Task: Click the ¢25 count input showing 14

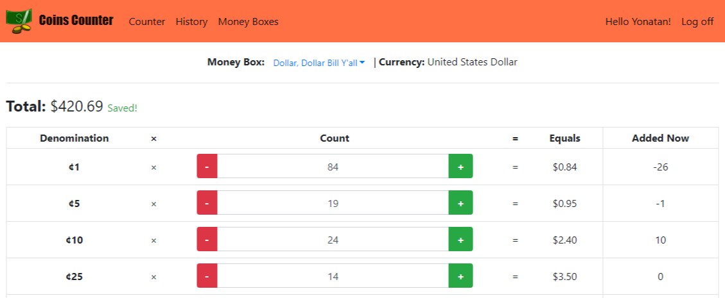Action: point(333,277)
